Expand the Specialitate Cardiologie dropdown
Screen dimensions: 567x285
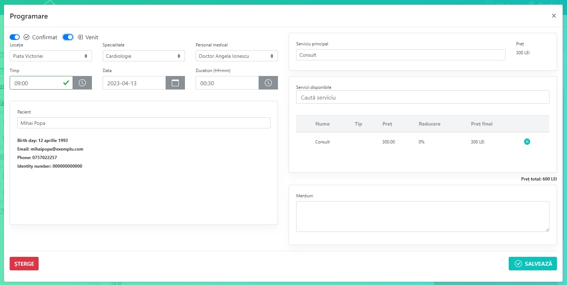coord(143,56)
